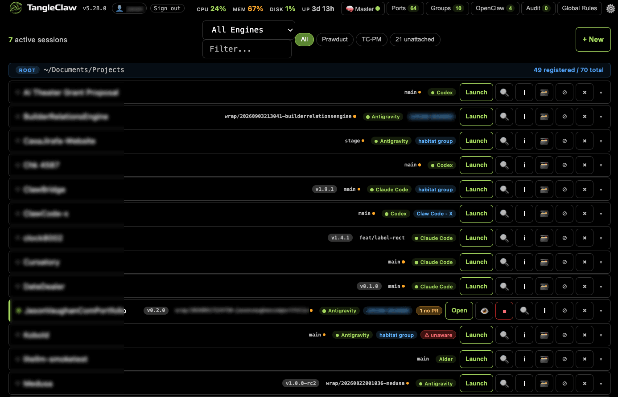
Task: Open the Master panel button
Action: coord(363,8)
